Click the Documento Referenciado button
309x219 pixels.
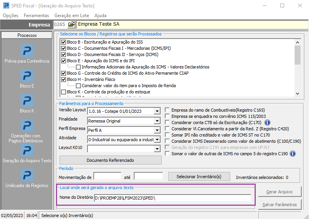pos(110,160)
